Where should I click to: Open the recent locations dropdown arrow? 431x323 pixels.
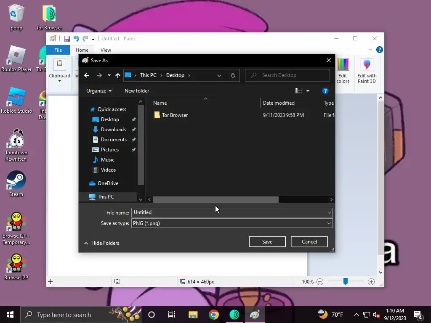pyautogui.click(x=109, y=75)
